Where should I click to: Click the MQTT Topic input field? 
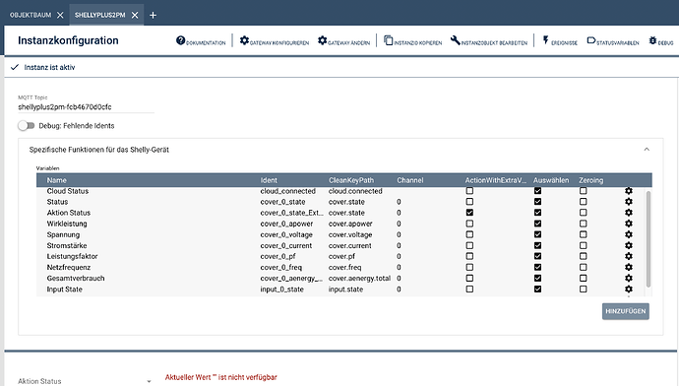[x=86, y=107]
